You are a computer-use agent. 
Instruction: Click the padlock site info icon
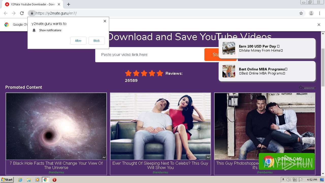(x=32, y=13)
